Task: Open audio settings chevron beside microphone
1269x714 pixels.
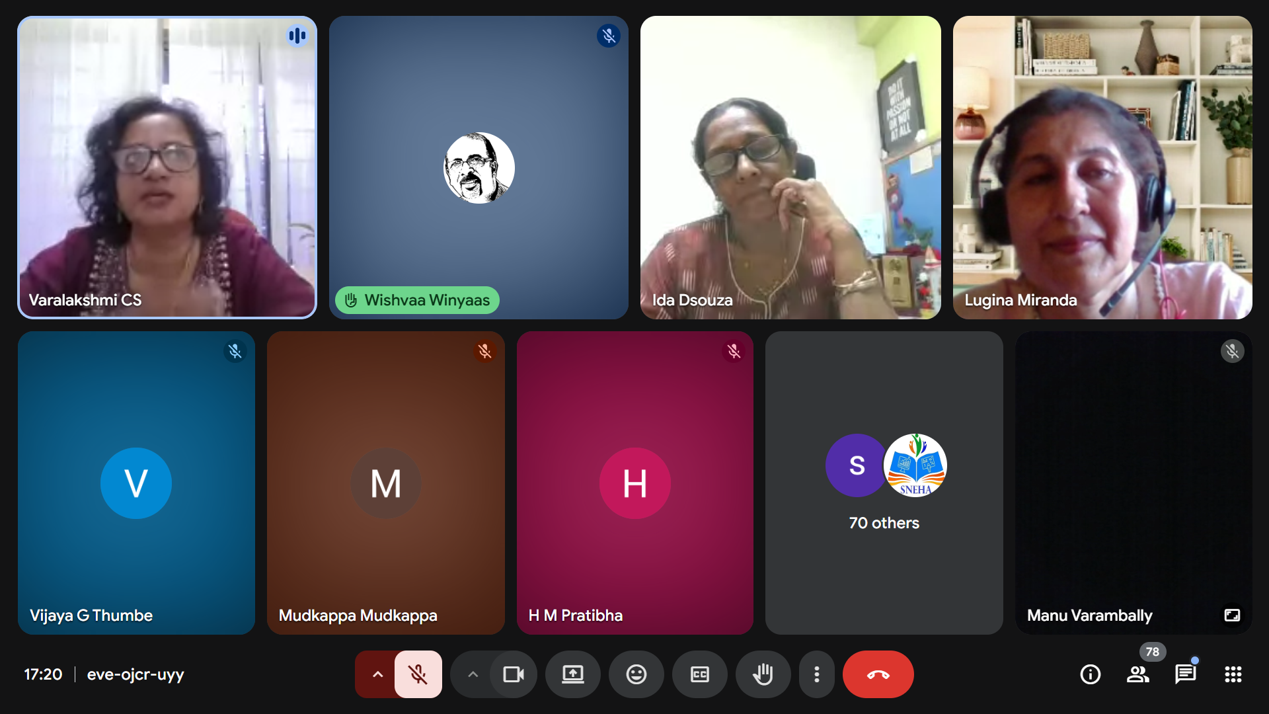Action: click(377, 674)
